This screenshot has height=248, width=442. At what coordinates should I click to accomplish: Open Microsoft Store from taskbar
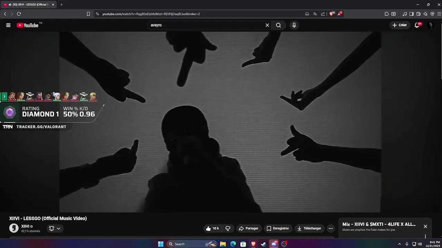(x=243, y=244)
